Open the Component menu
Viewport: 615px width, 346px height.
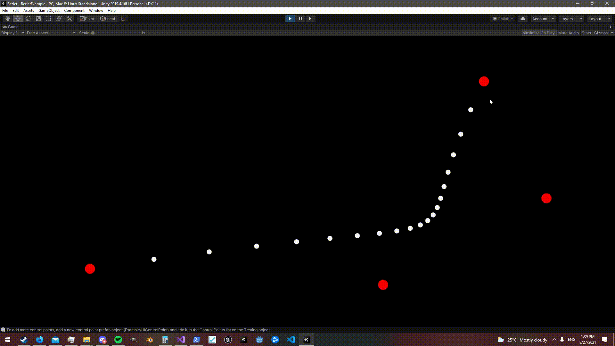click(x=74, y=11)
